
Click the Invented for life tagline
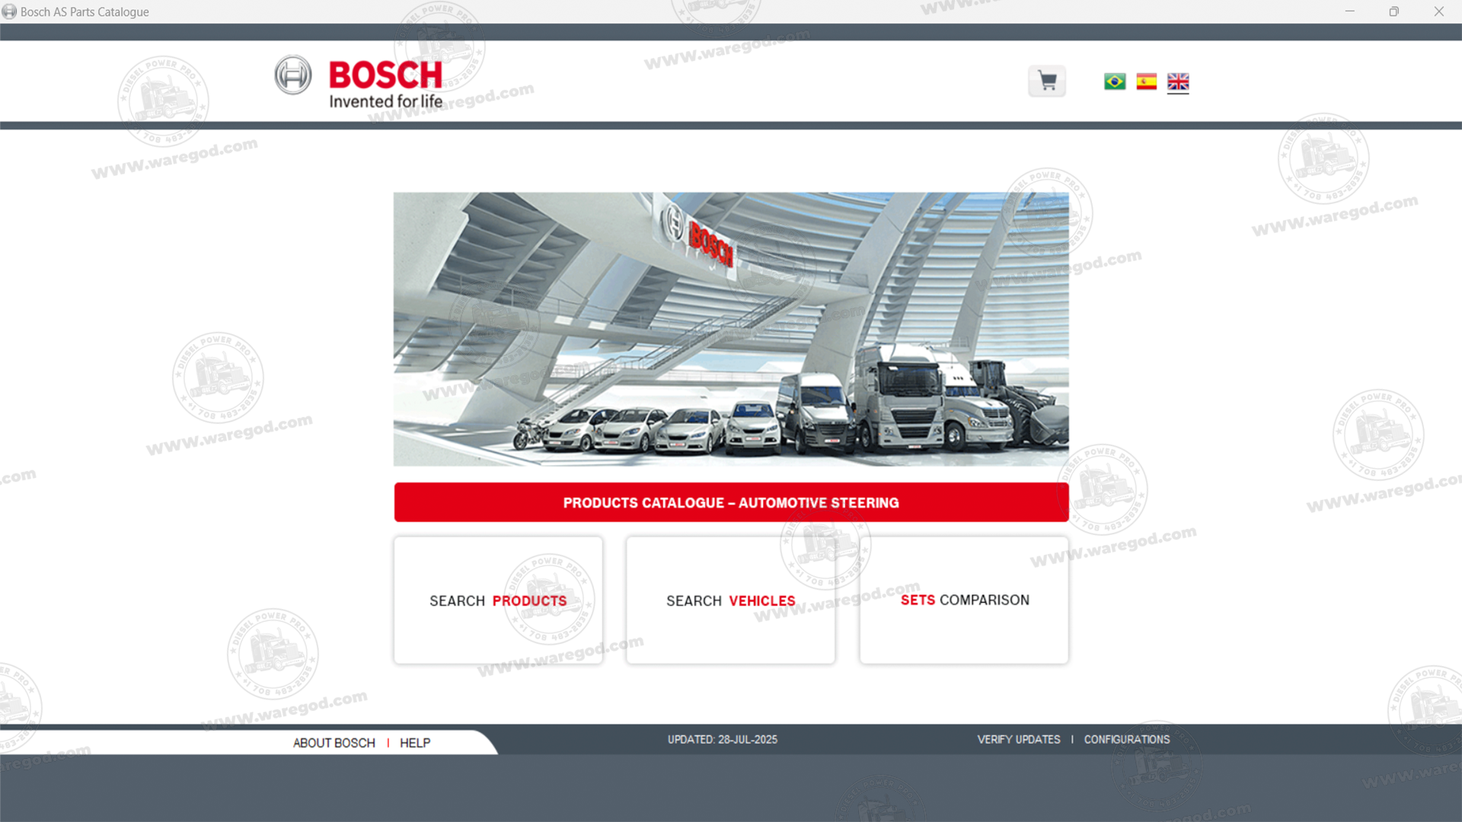point(386,101)
